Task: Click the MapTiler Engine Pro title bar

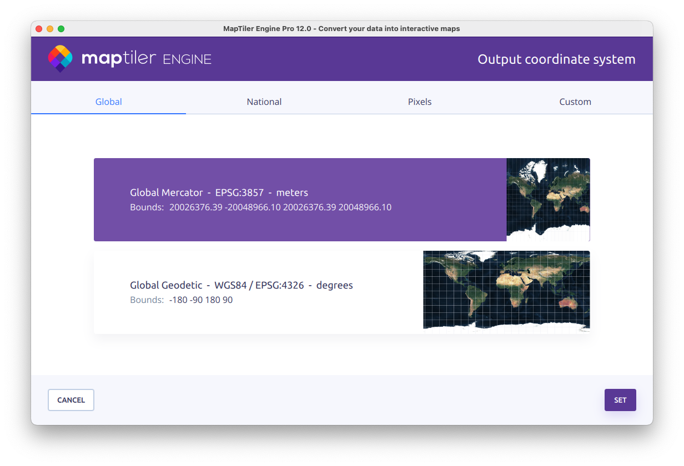Action: coord(342,29)
